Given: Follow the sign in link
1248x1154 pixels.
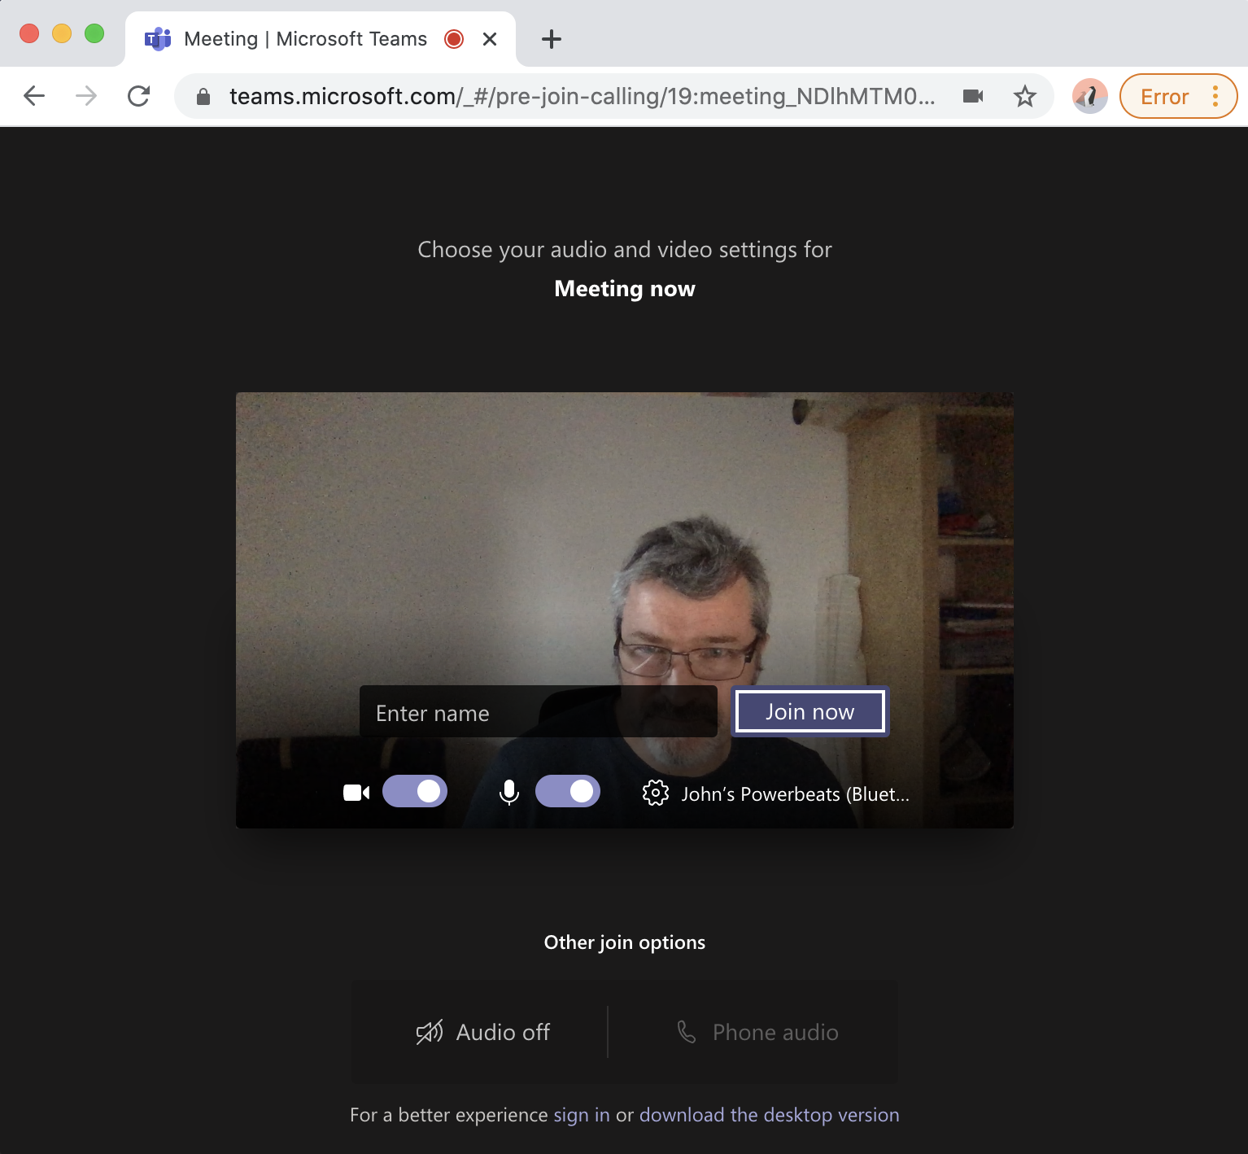Looking at the screenshot, I should pos(581,1115).
